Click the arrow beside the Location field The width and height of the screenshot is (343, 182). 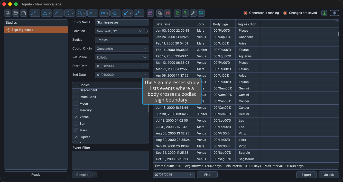pyautogui.click(x=147, y=31)
